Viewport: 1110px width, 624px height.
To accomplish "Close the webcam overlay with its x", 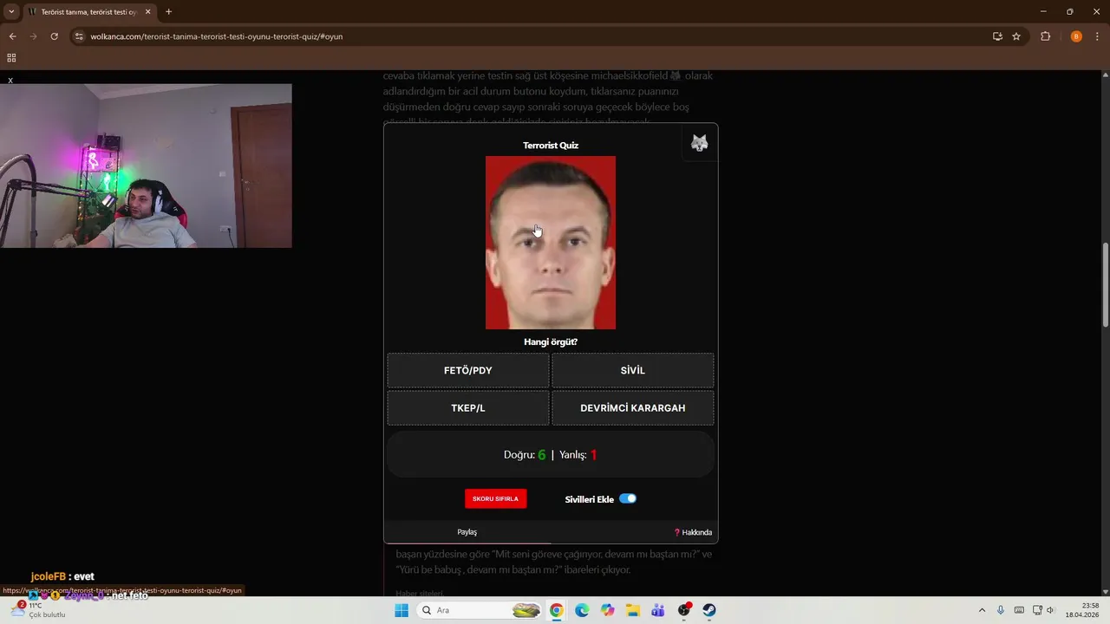I will pos(10,80).
